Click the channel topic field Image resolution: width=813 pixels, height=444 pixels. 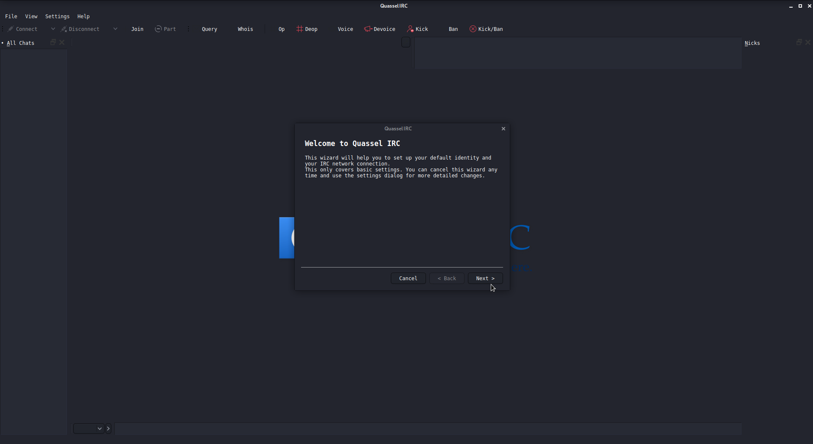pos(578,53)
